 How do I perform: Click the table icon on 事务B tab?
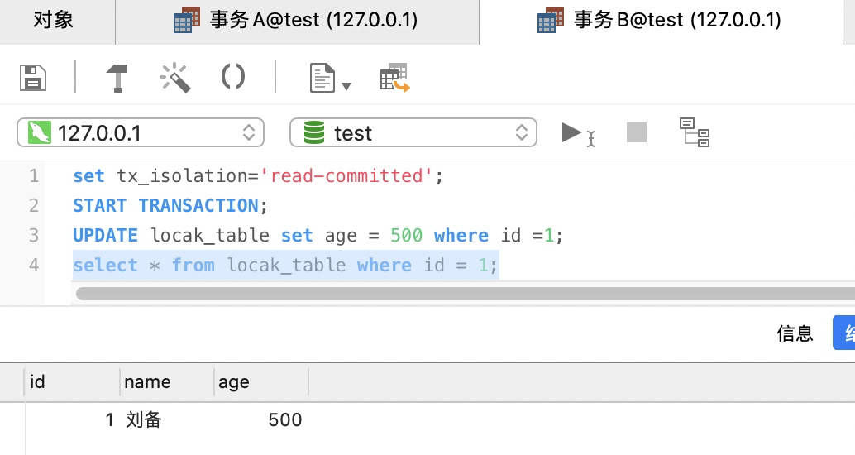550,20
